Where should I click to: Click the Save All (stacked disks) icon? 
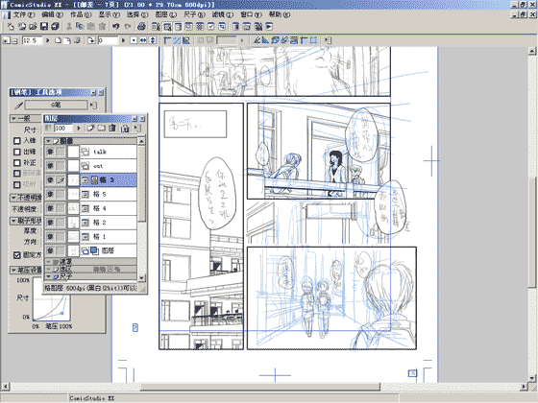[55, 27]
